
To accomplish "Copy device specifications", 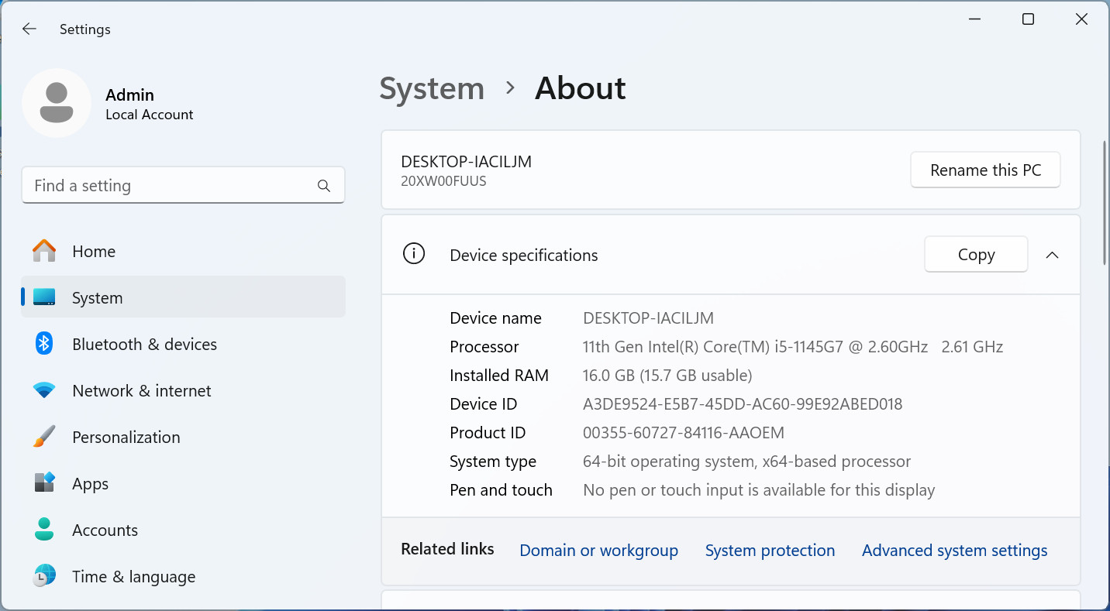I will pyautogui.click(x=976, y=255).
